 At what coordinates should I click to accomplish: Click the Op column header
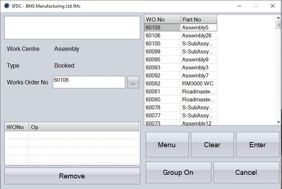coord(84,127)
